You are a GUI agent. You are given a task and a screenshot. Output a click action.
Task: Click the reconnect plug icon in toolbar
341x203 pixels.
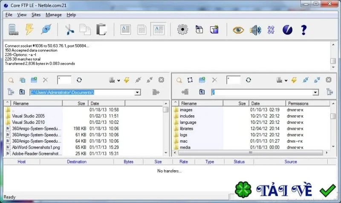pos(46,29)
